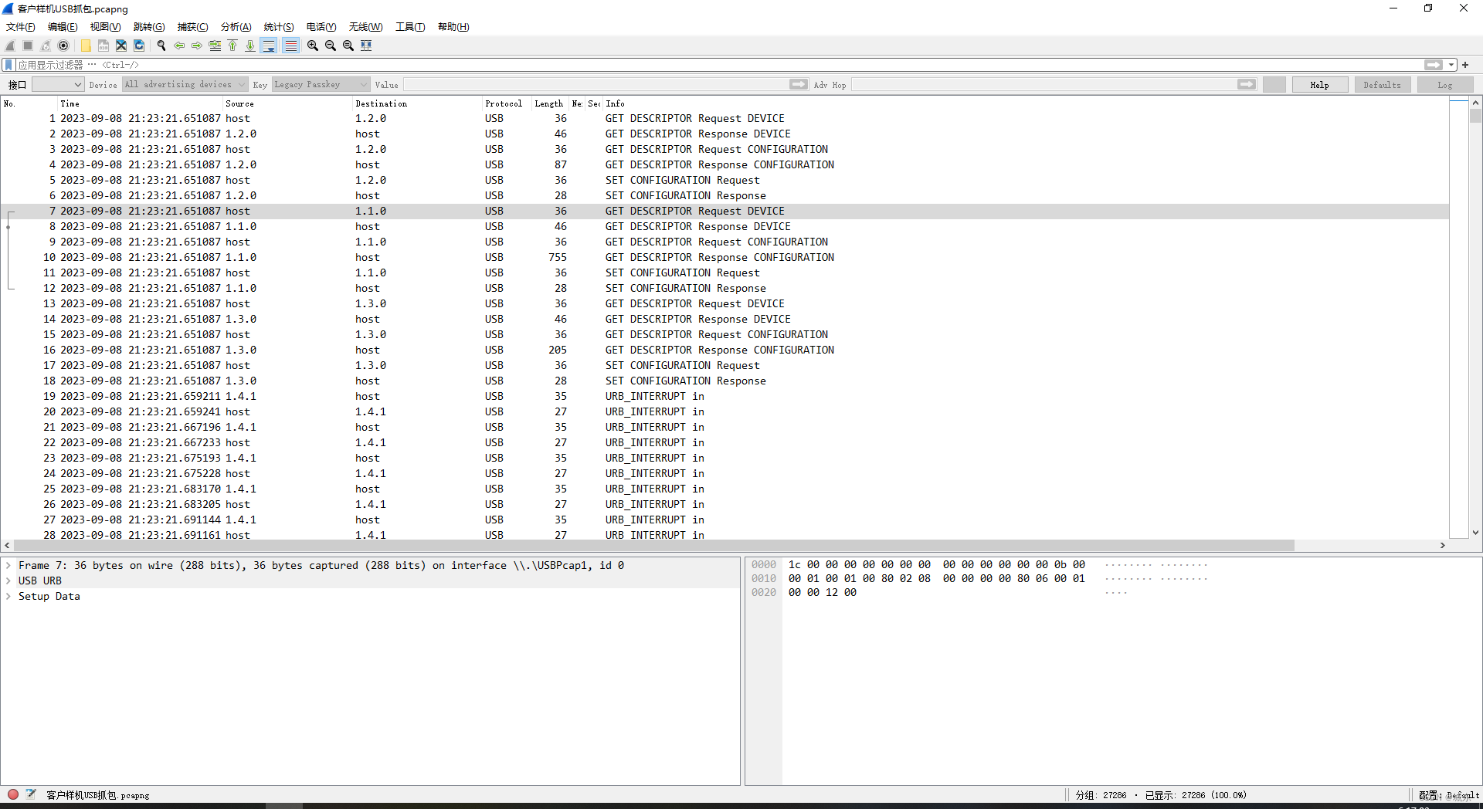The image size is (1483, 809).
Task: Save the capture file icon
Action: pyautogui.click(x=104, y=46)
